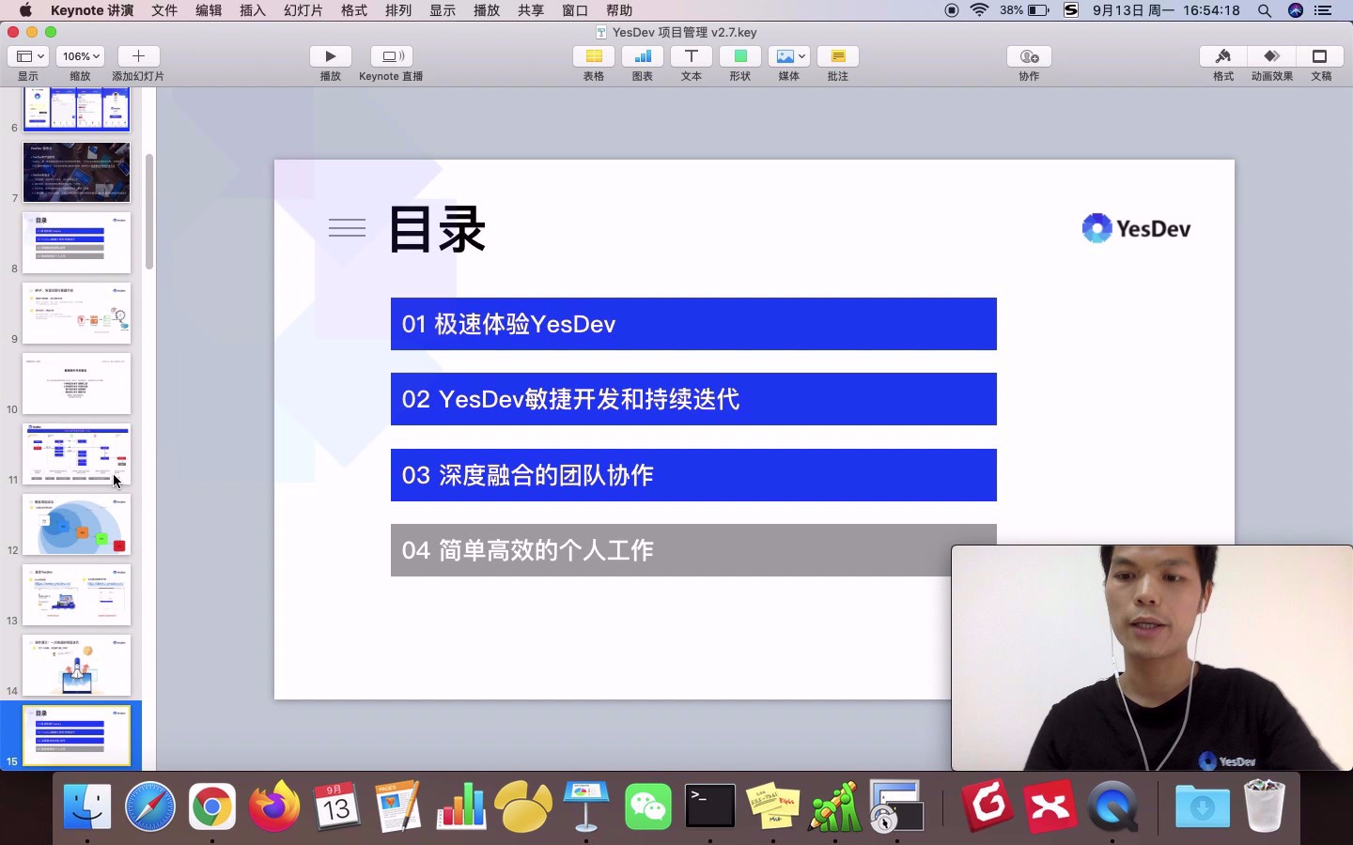1353x845 pixels.
Task: Launch Firefox from the Dock
Action: [274, 806]
